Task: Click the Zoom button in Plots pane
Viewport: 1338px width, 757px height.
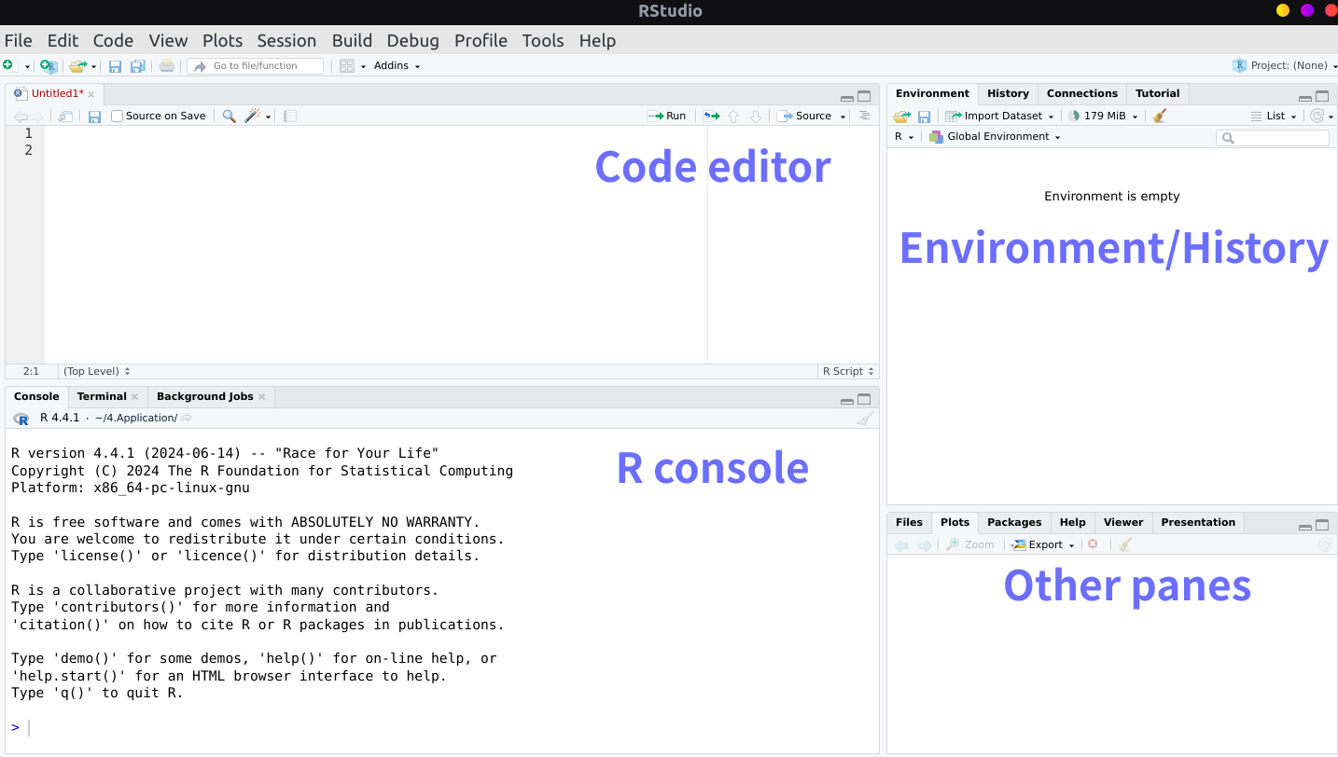Action: [970, 544]
